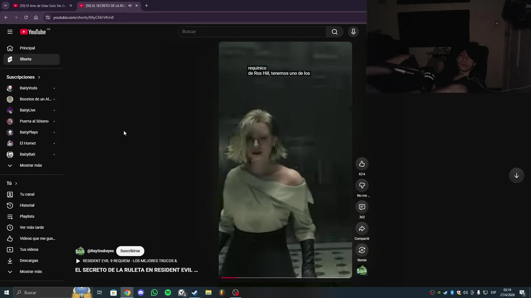Start voice search with the microphone
The height and width of the screenshot is (298, 531).
pyautogui.click(x=353, y=32)
